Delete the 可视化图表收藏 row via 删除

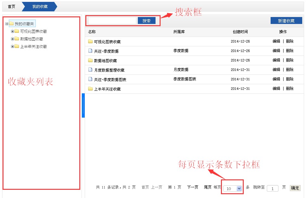290,41
